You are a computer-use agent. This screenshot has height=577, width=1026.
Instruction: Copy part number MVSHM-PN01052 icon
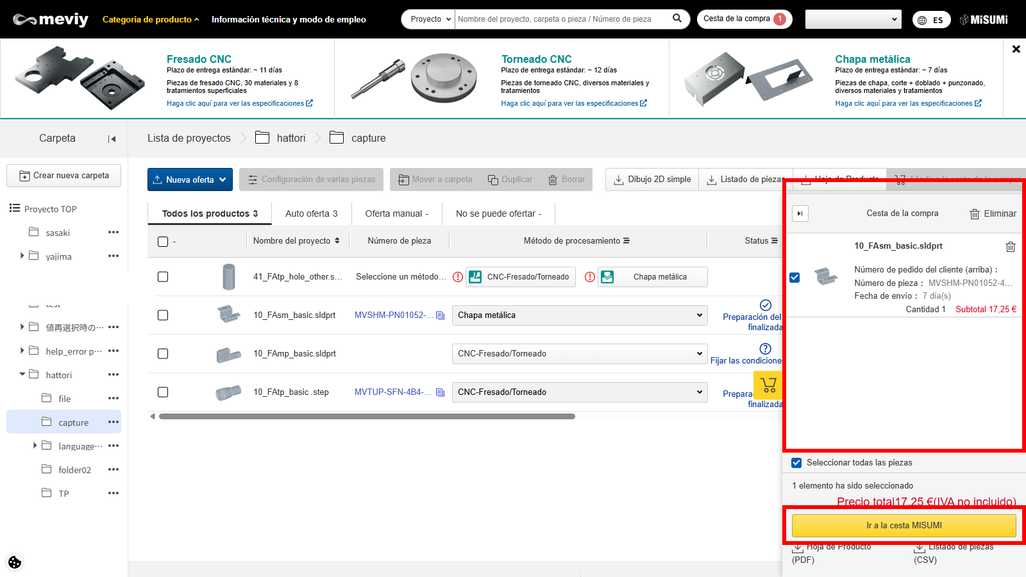(x=440, y=315)
